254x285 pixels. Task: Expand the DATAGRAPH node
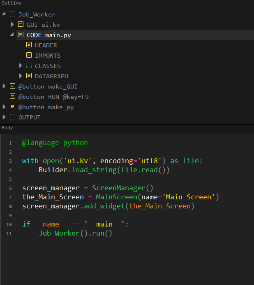[21, 76]
